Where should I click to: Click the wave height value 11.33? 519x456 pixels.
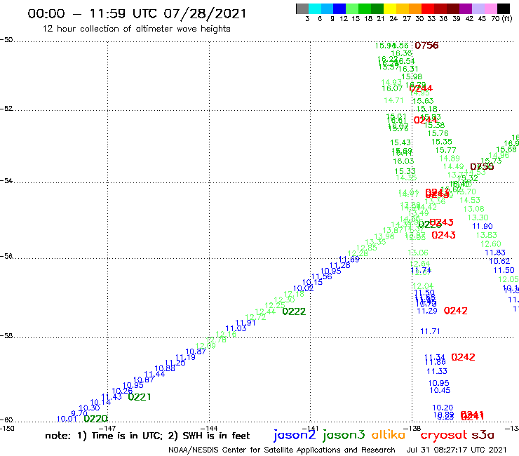[436, 371]
